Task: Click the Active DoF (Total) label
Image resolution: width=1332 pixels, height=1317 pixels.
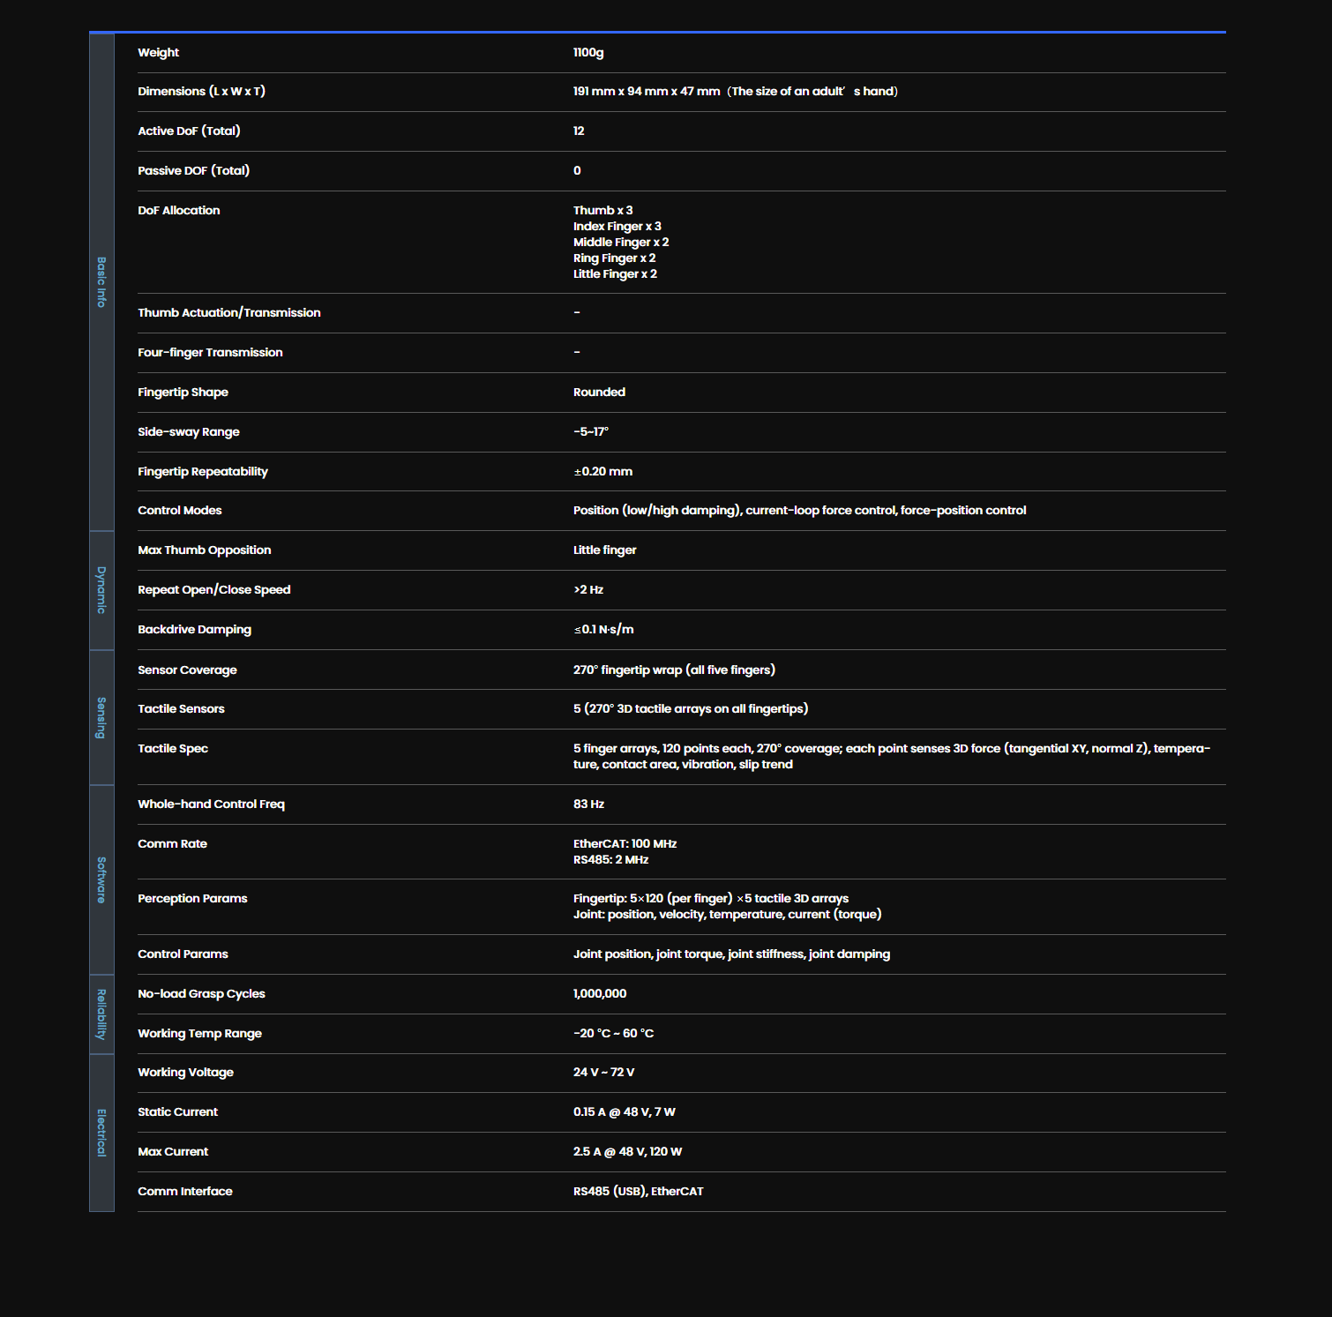Action: (x=189, y=131)
